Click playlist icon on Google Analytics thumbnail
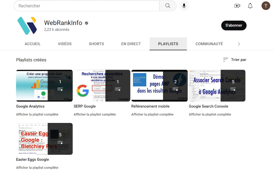 pyautogui.click(x=60, y=90)
